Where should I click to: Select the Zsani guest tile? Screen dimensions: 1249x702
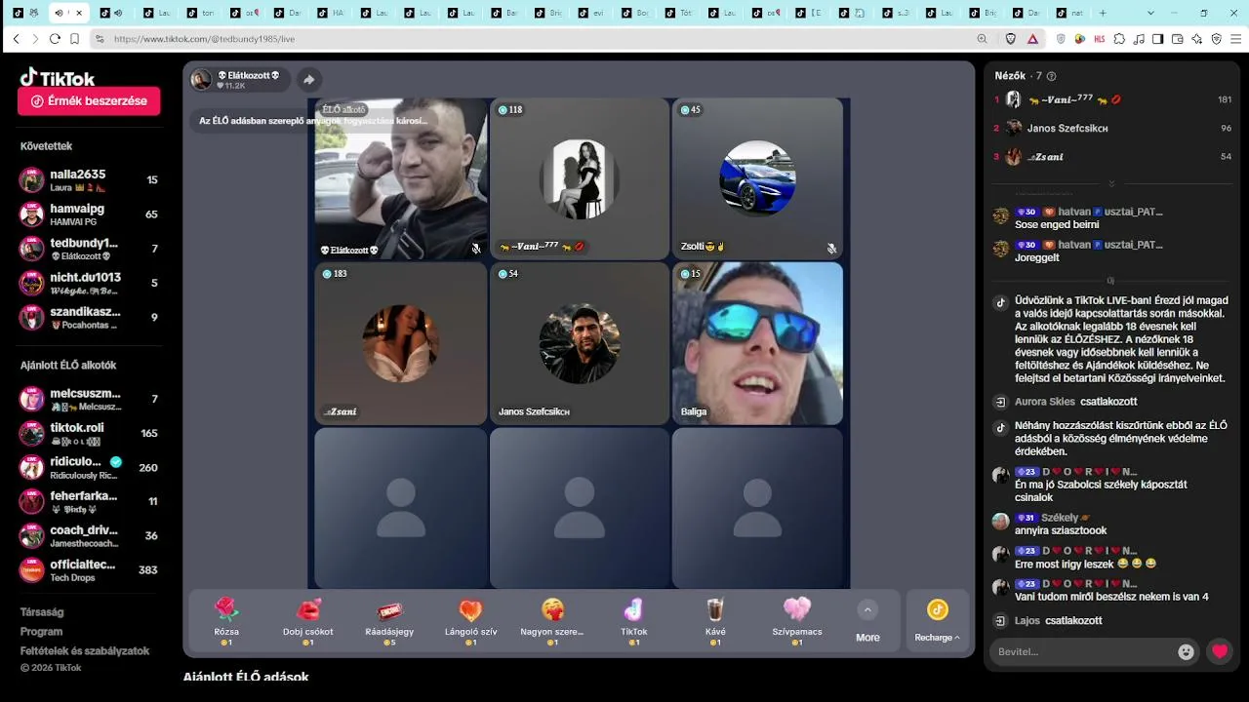(x=400, y=343)
